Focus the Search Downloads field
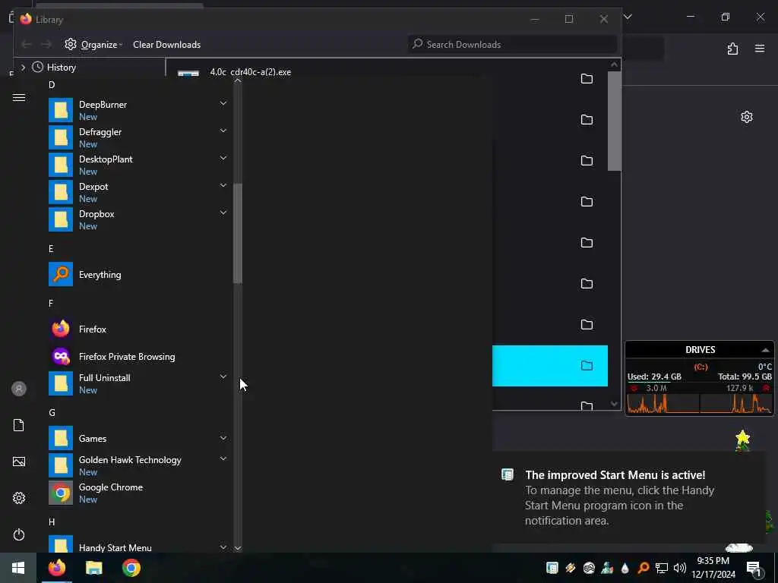 coord(512,45)
